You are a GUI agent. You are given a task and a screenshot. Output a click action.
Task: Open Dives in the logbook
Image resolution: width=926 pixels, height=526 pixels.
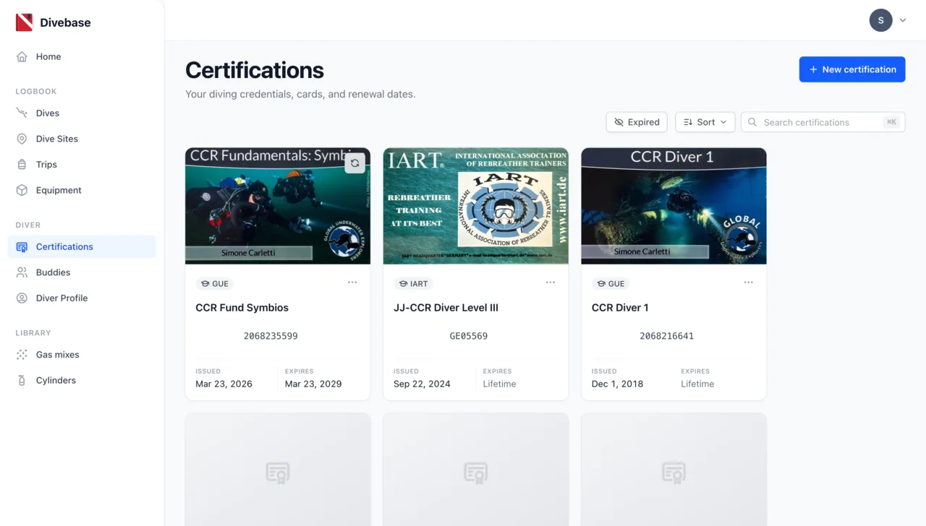pos(82,113)
